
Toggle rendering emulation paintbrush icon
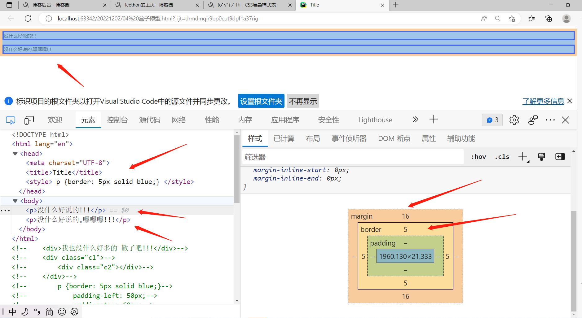pos(541,157)
